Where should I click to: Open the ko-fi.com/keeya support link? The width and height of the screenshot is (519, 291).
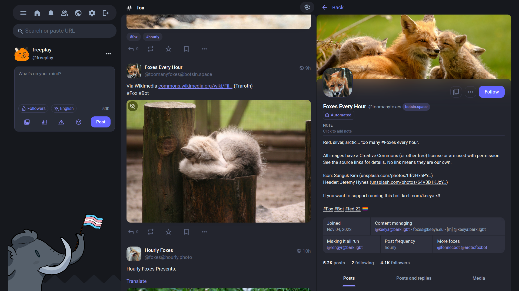[x=418, y=196]
